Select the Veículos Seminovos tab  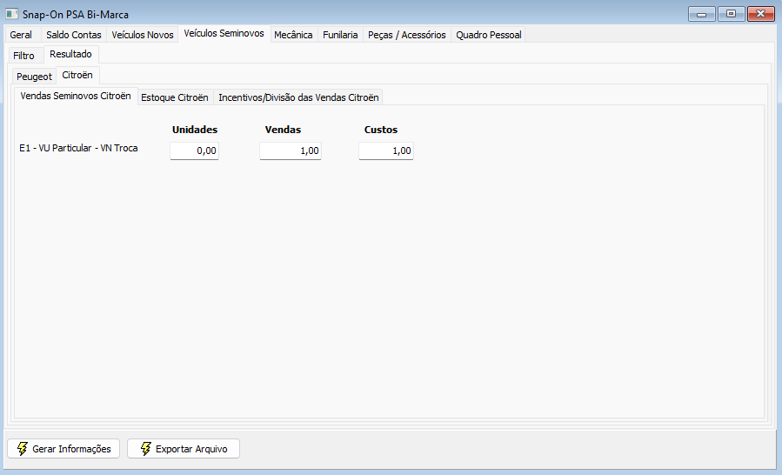click(224, 33)
